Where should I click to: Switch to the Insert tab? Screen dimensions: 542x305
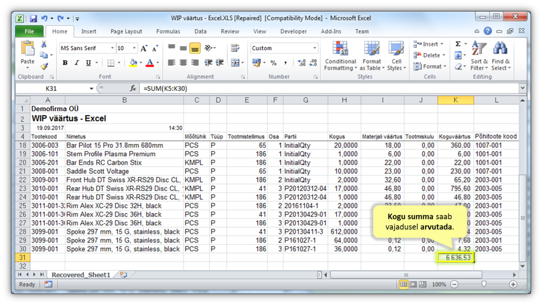tap(89, 31)
